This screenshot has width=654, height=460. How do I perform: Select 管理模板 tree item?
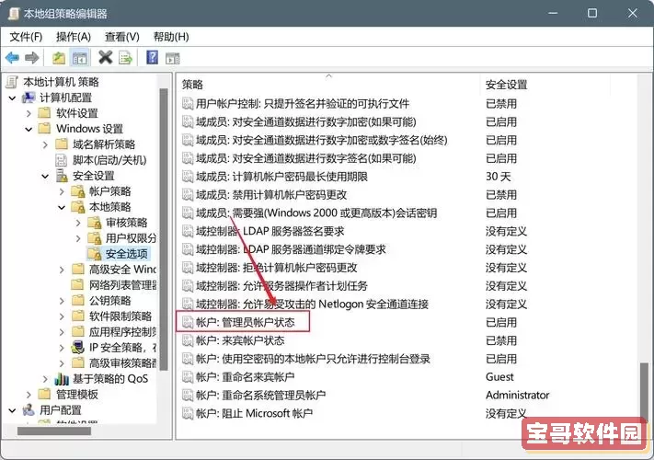[x=76, y=394]
